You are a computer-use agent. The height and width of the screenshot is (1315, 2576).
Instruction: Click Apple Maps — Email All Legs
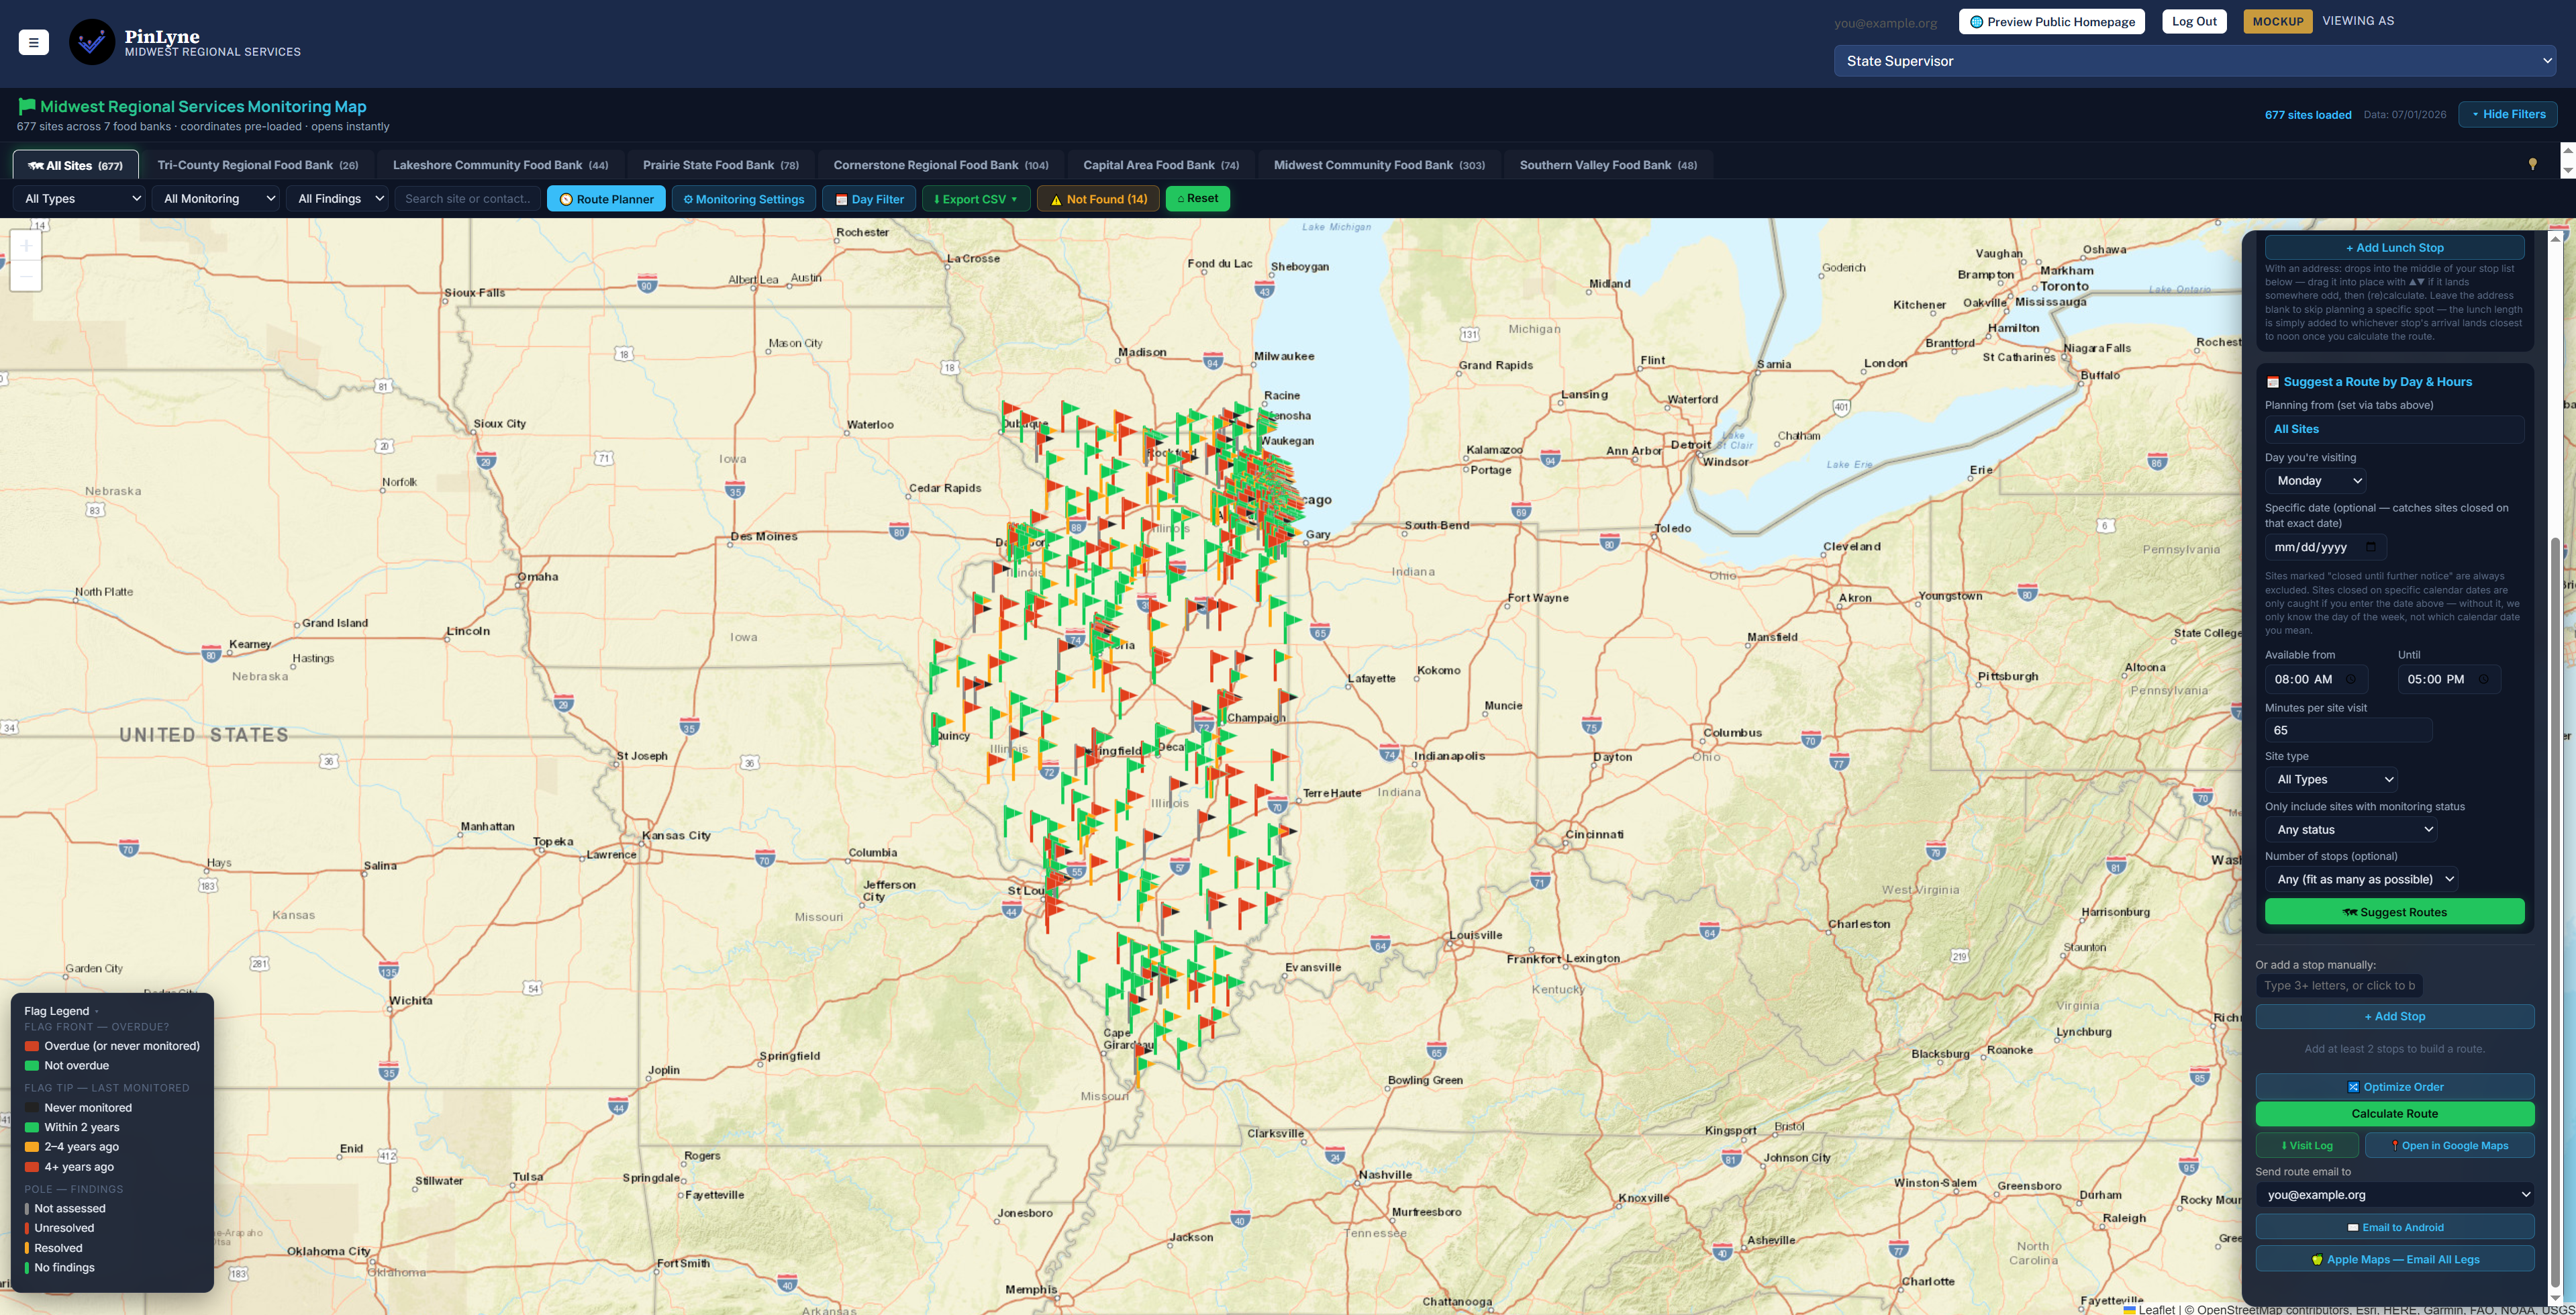[x=2394, y=1259]
